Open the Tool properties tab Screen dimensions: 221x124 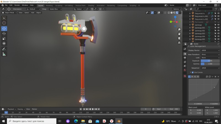185,49
